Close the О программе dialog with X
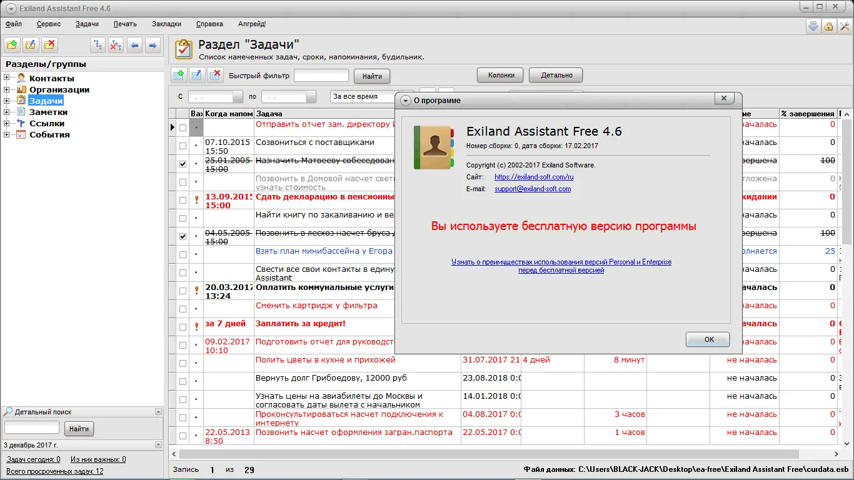The height and width of the screenshot is (480, 854). coord(724,99)
